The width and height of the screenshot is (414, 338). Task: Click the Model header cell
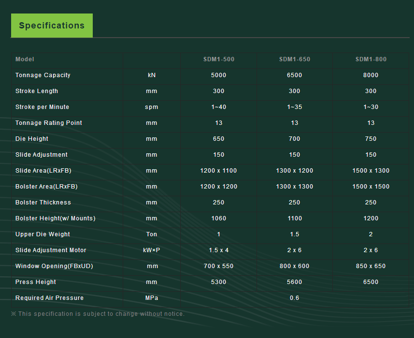[x=25, y=59]
